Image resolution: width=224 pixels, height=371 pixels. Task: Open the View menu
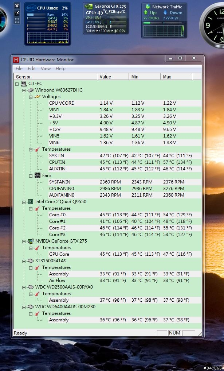46,69
